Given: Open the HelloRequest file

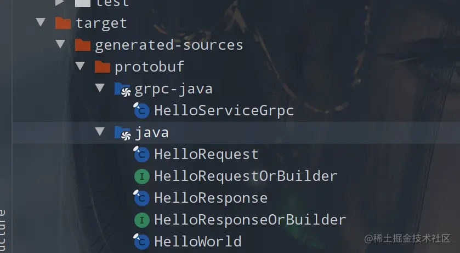Looking at the screenshot, I should coord(206,155).
